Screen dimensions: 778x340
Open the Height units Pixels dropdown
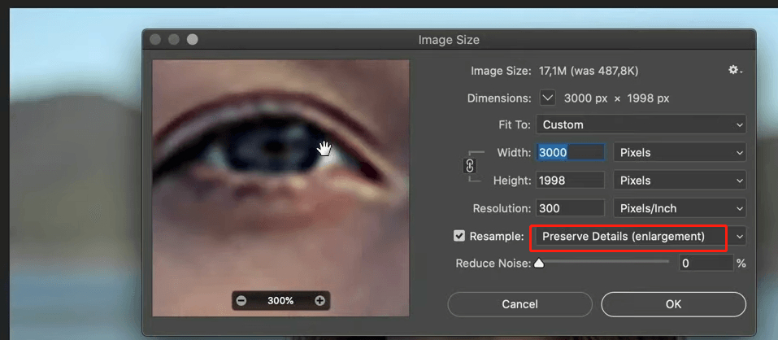(680, 181)
